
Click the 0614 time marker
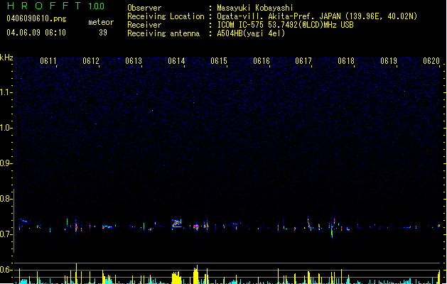[176, 61]
